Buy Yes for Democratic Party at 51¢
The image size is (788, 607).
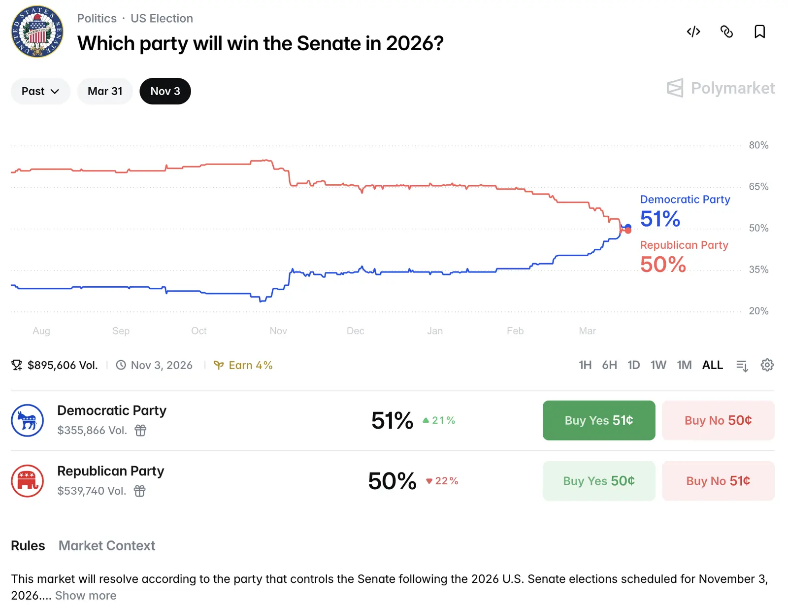599,421
